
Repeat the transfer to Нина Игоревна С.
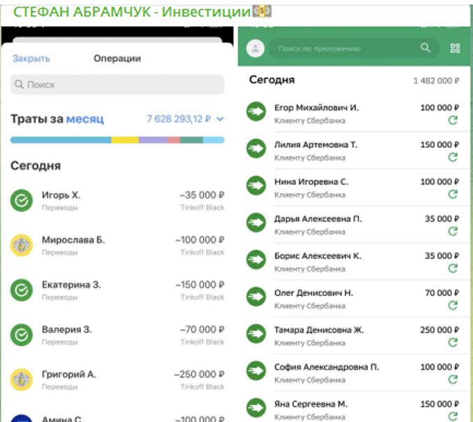pyautogui.click(x=453, y=194)
